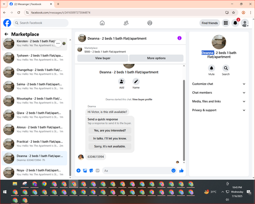Go back using Marketplace back arrow

[x=7, y=34]
